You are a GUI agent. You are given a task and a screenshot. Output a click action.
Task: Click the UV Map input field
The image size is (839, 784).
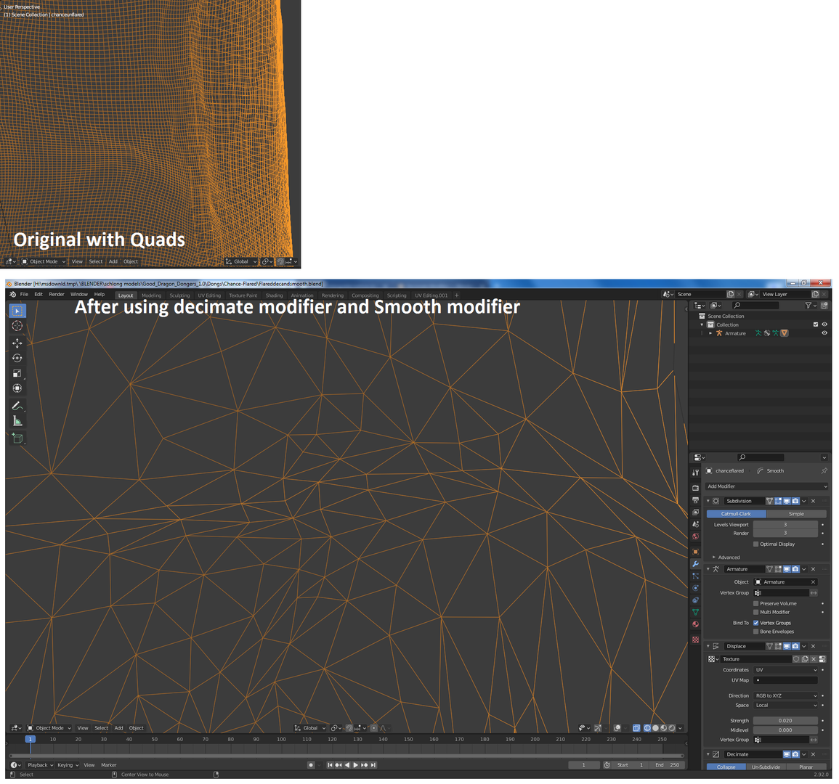point(785,680)
